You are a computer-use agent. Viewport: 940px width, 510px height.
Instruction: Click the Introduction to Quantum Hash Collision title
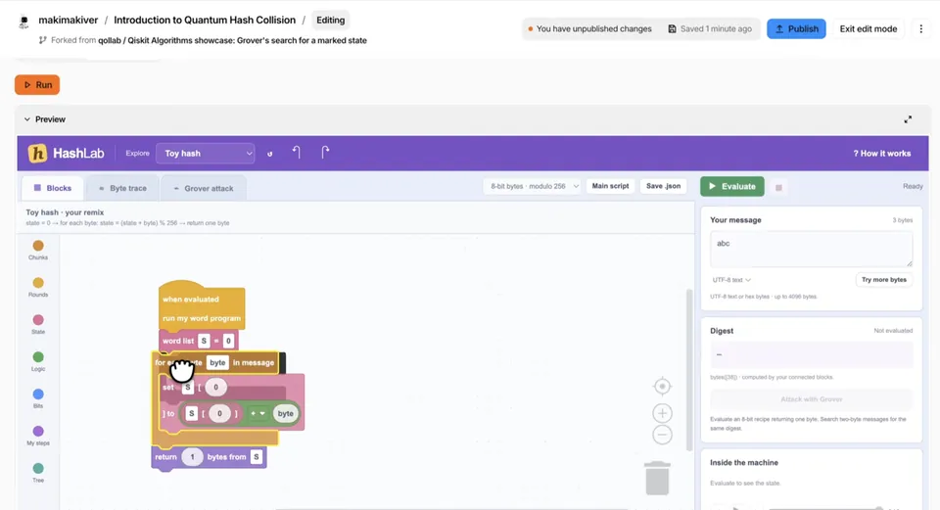tap(205, 20)
